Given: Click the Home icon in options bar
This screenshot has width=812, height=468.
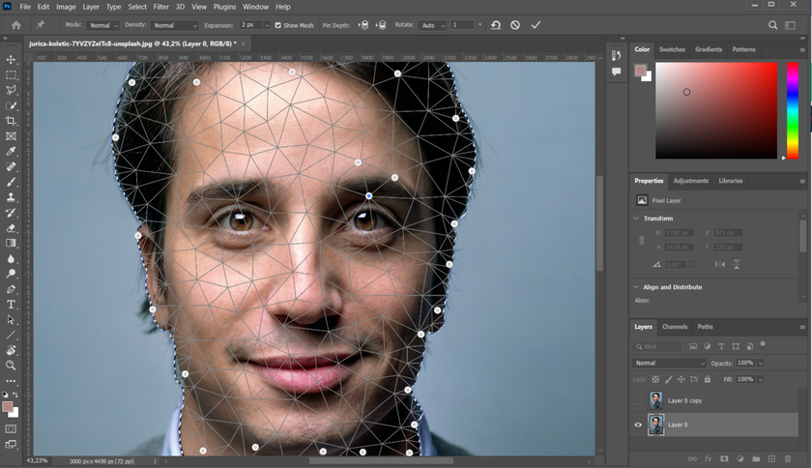Looking at the screenshot, I should coord(15,25).
